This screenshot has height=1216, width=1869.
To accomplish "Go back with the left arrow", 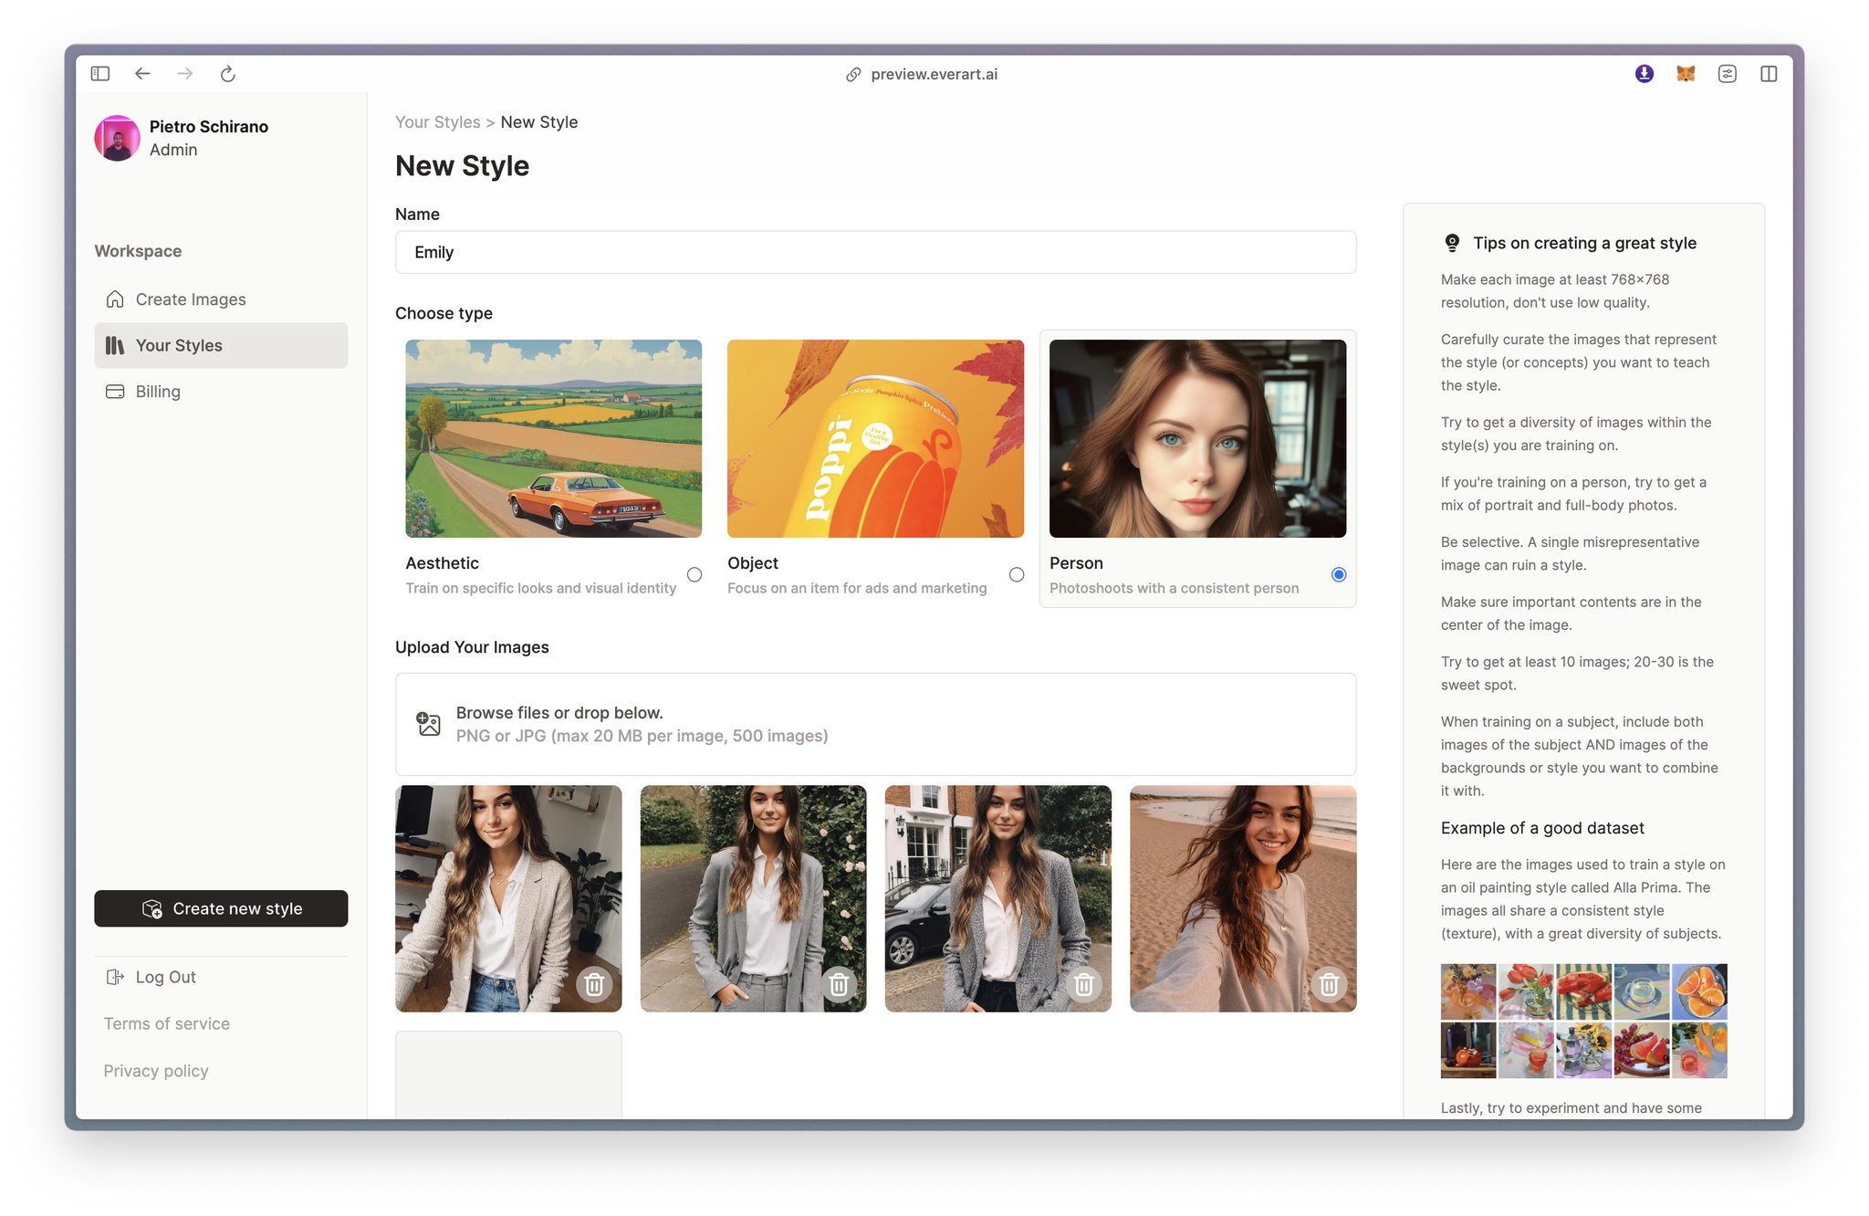I will coord(142,74).
